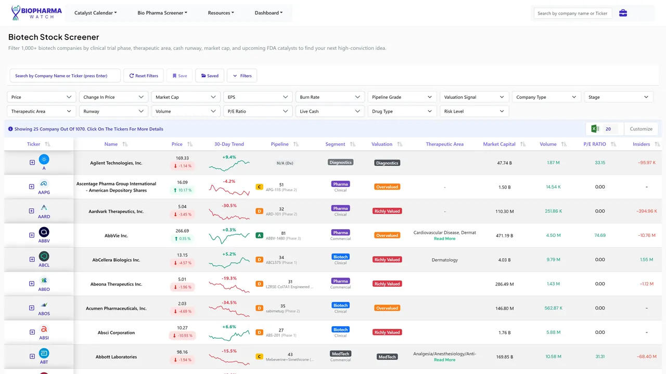Open the Stage filter dropdown

click(619, 97)
